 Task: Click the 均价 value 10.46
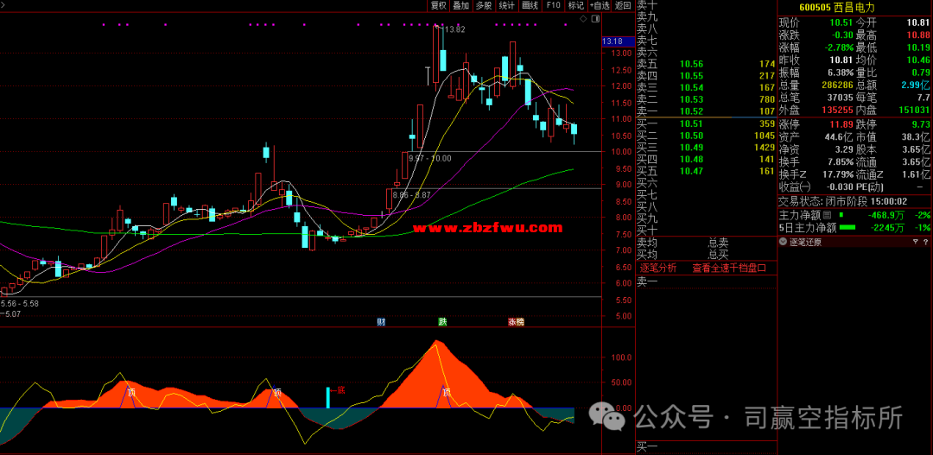coord(919,60)
